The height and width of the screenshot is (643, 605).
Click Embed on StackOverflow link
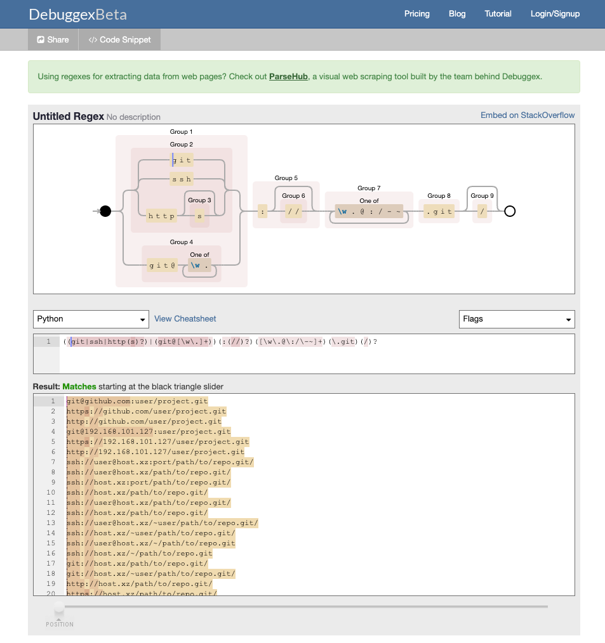[x=527, y=115]
